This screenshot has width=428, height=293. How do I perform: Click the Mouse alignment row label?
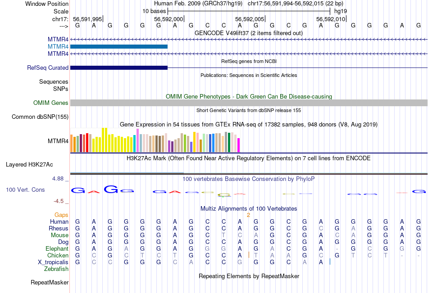(x=59, y=235)
